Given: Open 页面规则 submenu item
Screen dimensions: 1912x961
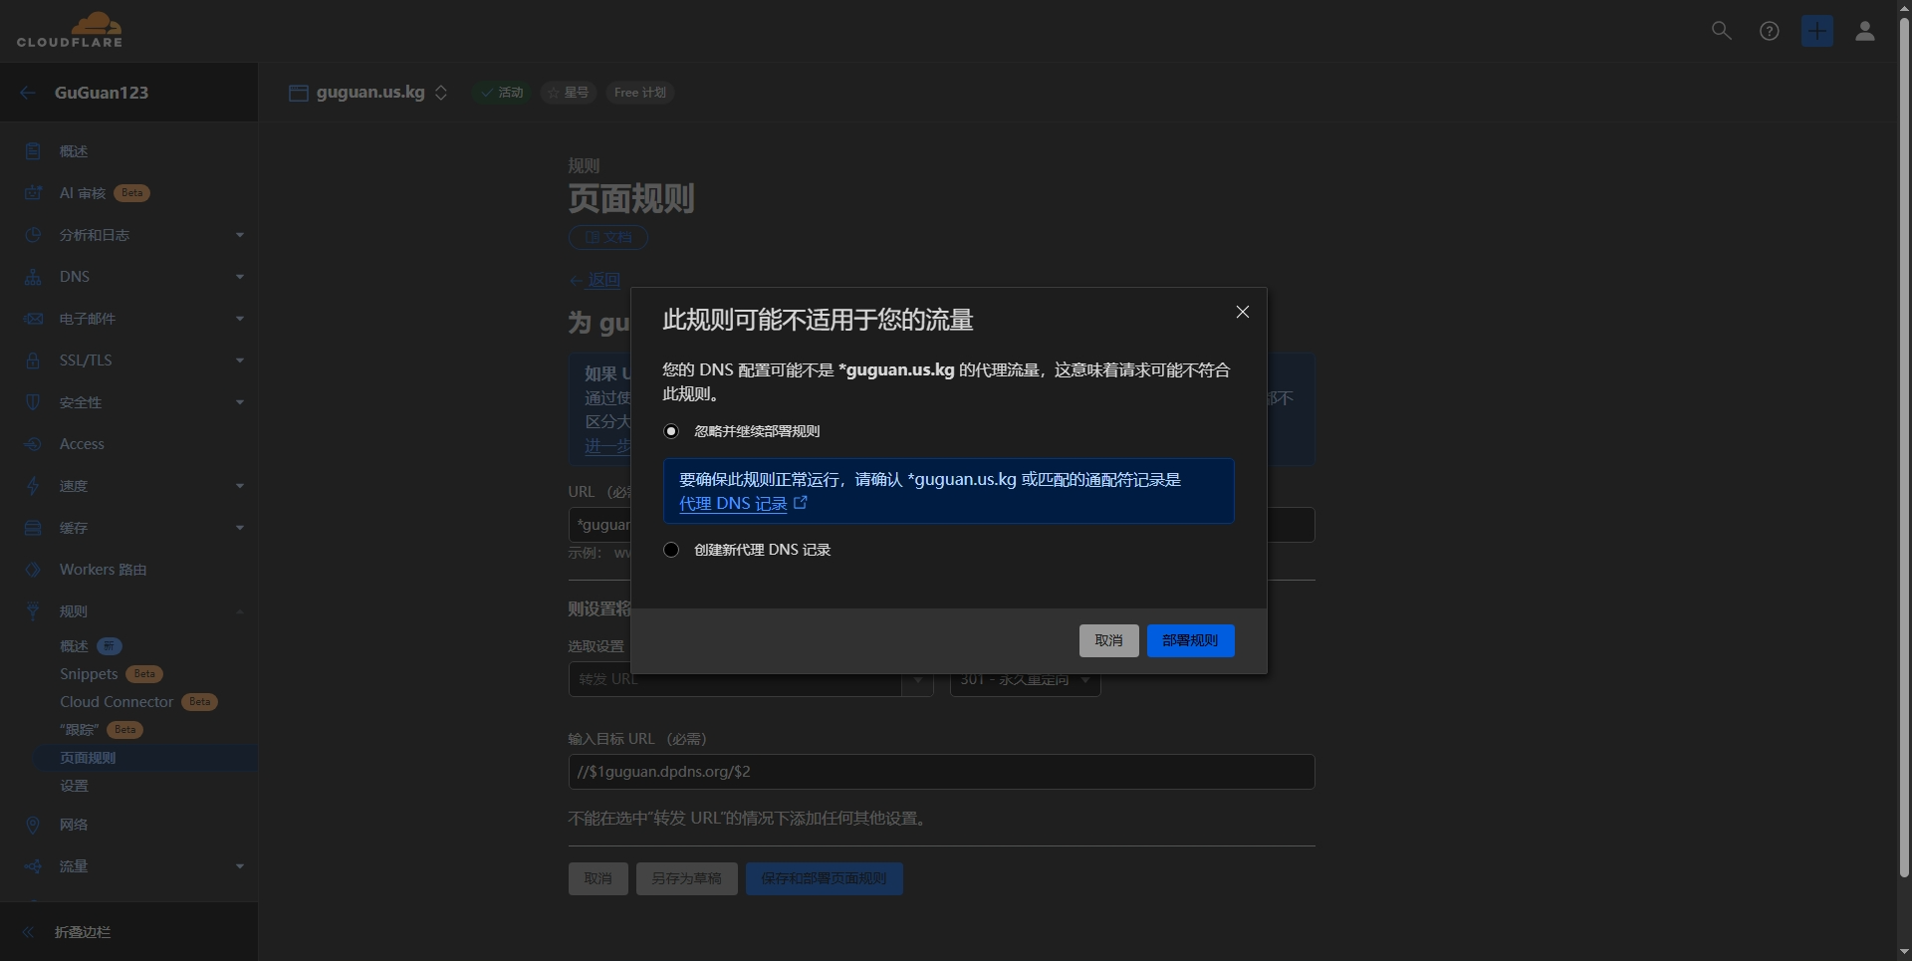Looking at the screenshot, I should (88, 758).
